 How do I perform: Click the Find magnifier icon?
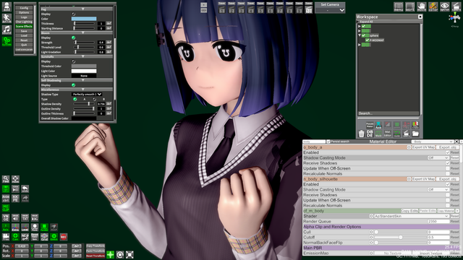6,179
